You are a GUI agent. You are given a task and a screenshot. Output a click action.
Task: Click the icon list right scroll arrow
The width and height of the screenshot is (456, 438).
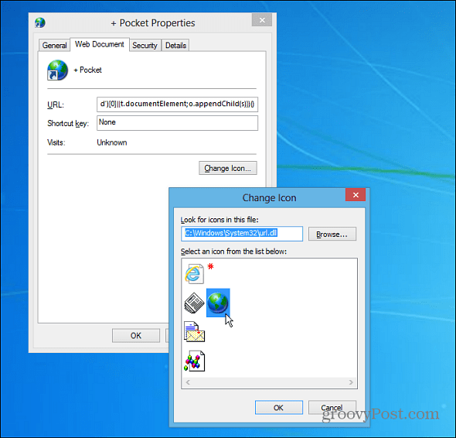tap(351, 382)
